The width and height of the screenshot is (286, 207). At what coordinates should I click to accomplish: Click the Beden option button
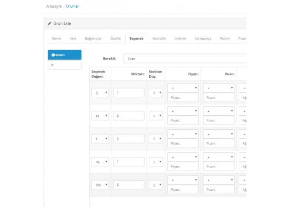pyautogui.click(x=64, y=55)
